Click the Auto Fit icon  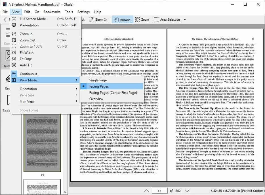click(14, 65)
